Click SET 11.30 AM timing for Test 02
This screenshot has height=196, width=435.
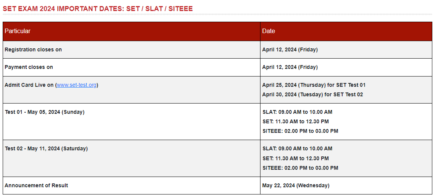pos(296,158)
